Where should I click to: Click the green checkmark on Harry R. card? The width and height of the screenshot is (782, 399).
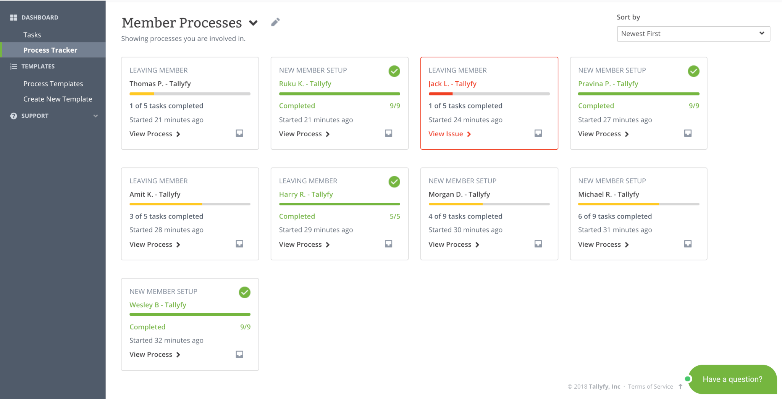click(x=394, y=182)
